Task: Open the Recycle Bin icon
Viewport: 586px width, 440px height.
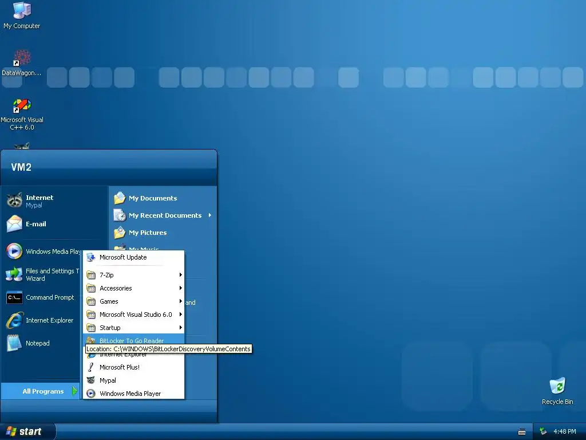Action: pos(557,386)
